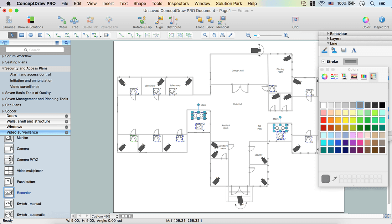Image resolution: width=392 pixels, height=224 pixels.
Task: Switch to the color wheel picker
Action: [x=325, y=77]
